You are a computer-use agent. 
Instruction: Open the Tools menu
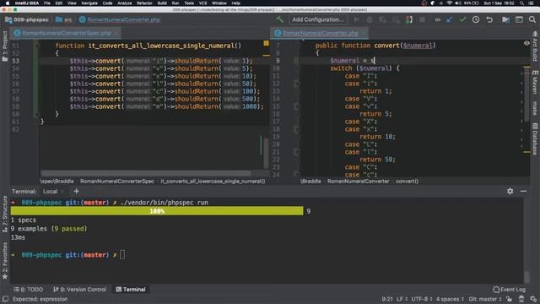[189, 3]
